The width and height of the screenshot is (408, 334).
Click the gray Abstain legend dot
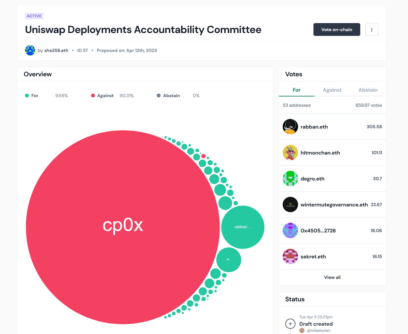tap(159, 96)
